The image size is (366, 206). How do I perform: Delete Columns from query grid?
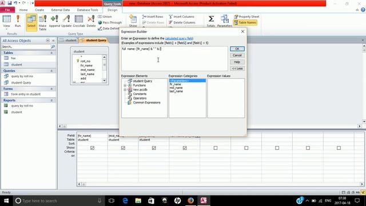(x=182, y=22)
